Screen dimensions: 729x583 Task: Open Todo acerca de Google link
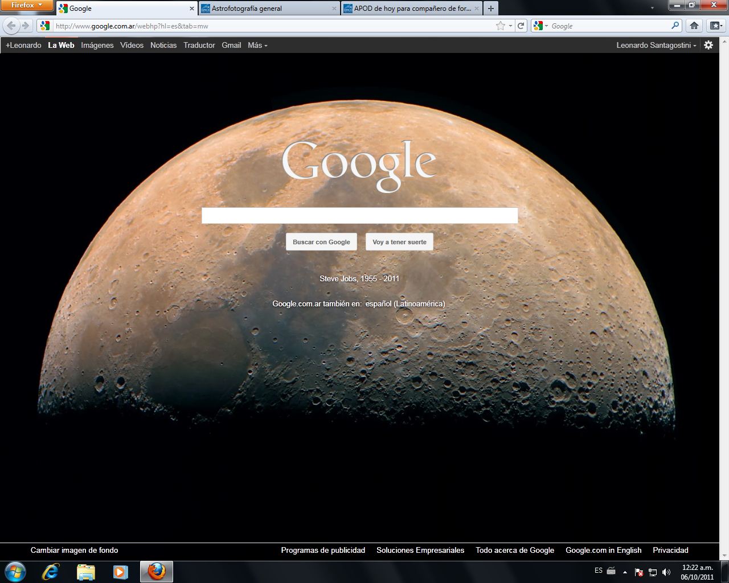tap(515, 550)
